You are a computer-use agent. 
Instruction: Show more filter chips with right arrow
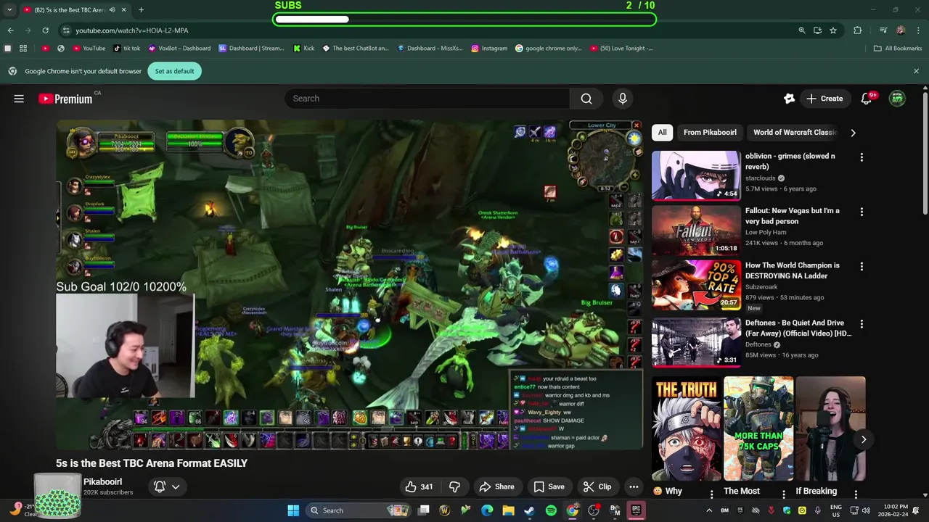[x=853, y=133]
